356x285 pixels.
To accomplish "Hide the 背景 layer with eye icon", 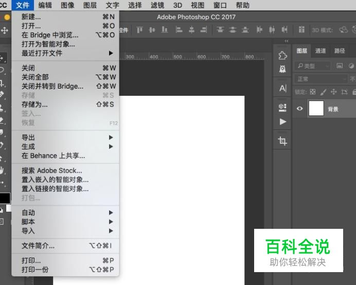I will pos(299,109).
